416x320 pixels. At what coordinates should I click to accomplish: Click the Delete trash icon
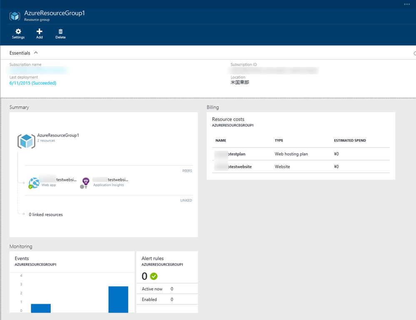click(x=60, y=32)
